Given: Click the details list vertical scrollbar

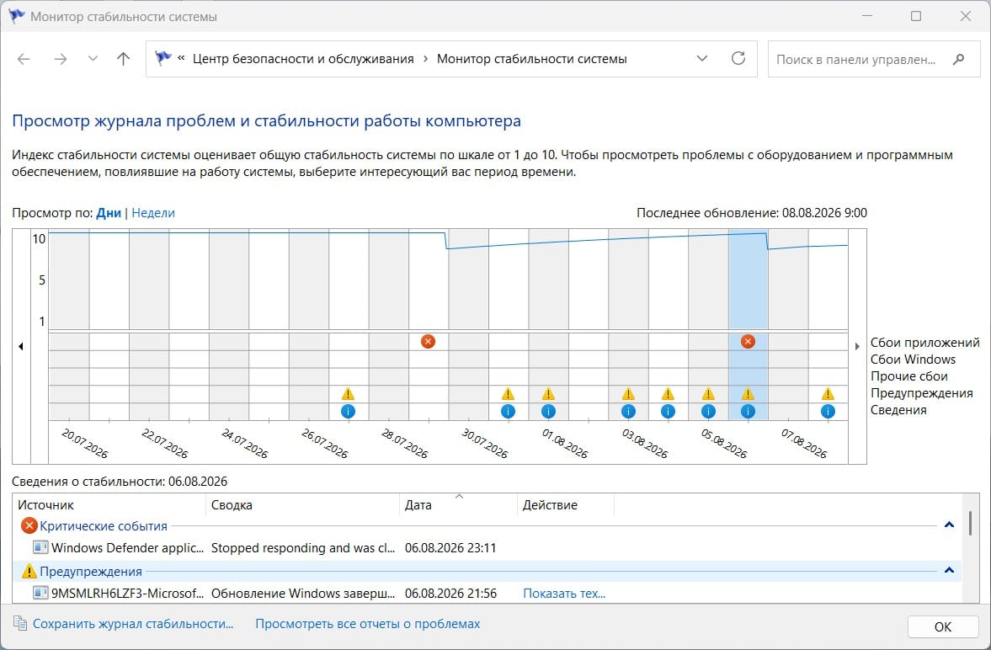Looking at the screenshot, I should (x=970, y=524).
